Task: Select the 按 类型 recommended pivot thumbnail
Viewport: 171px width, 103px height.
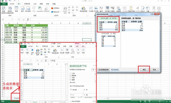Action: click(x=108, y=40)
